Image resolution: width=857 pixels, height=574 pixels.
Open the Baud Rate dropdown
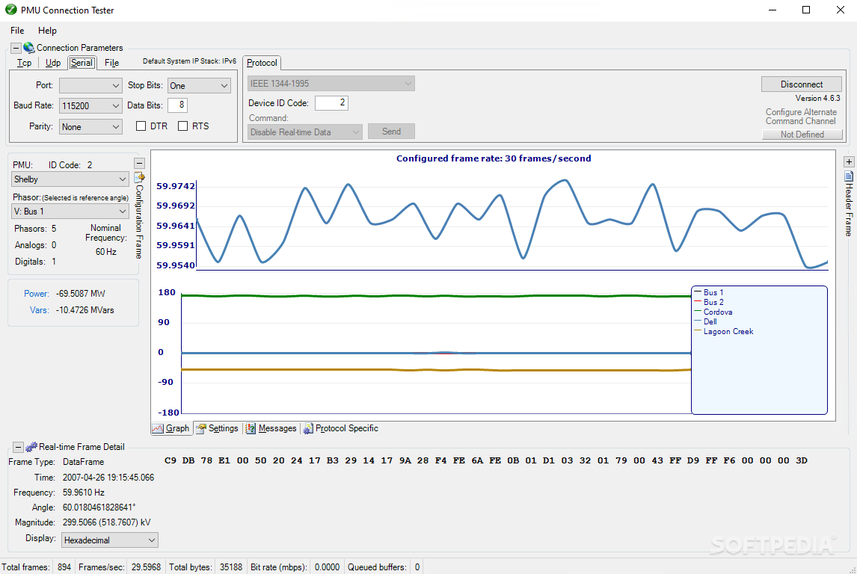click(90, 106)
